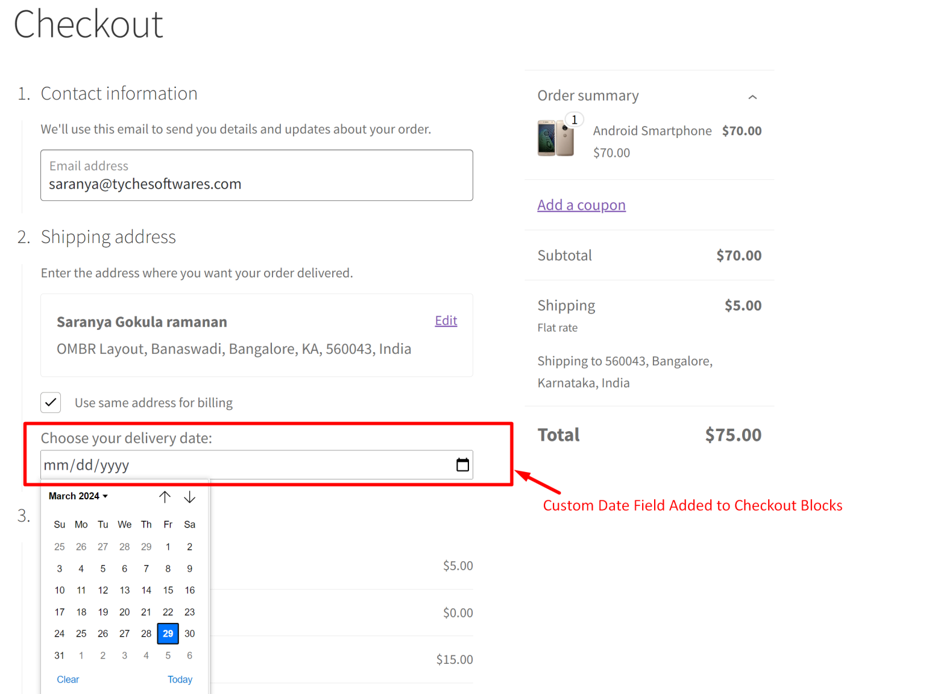Click the quantity badge on the product image
The width and height of the screenshot is (926, 694).
(x=574, y=119)
